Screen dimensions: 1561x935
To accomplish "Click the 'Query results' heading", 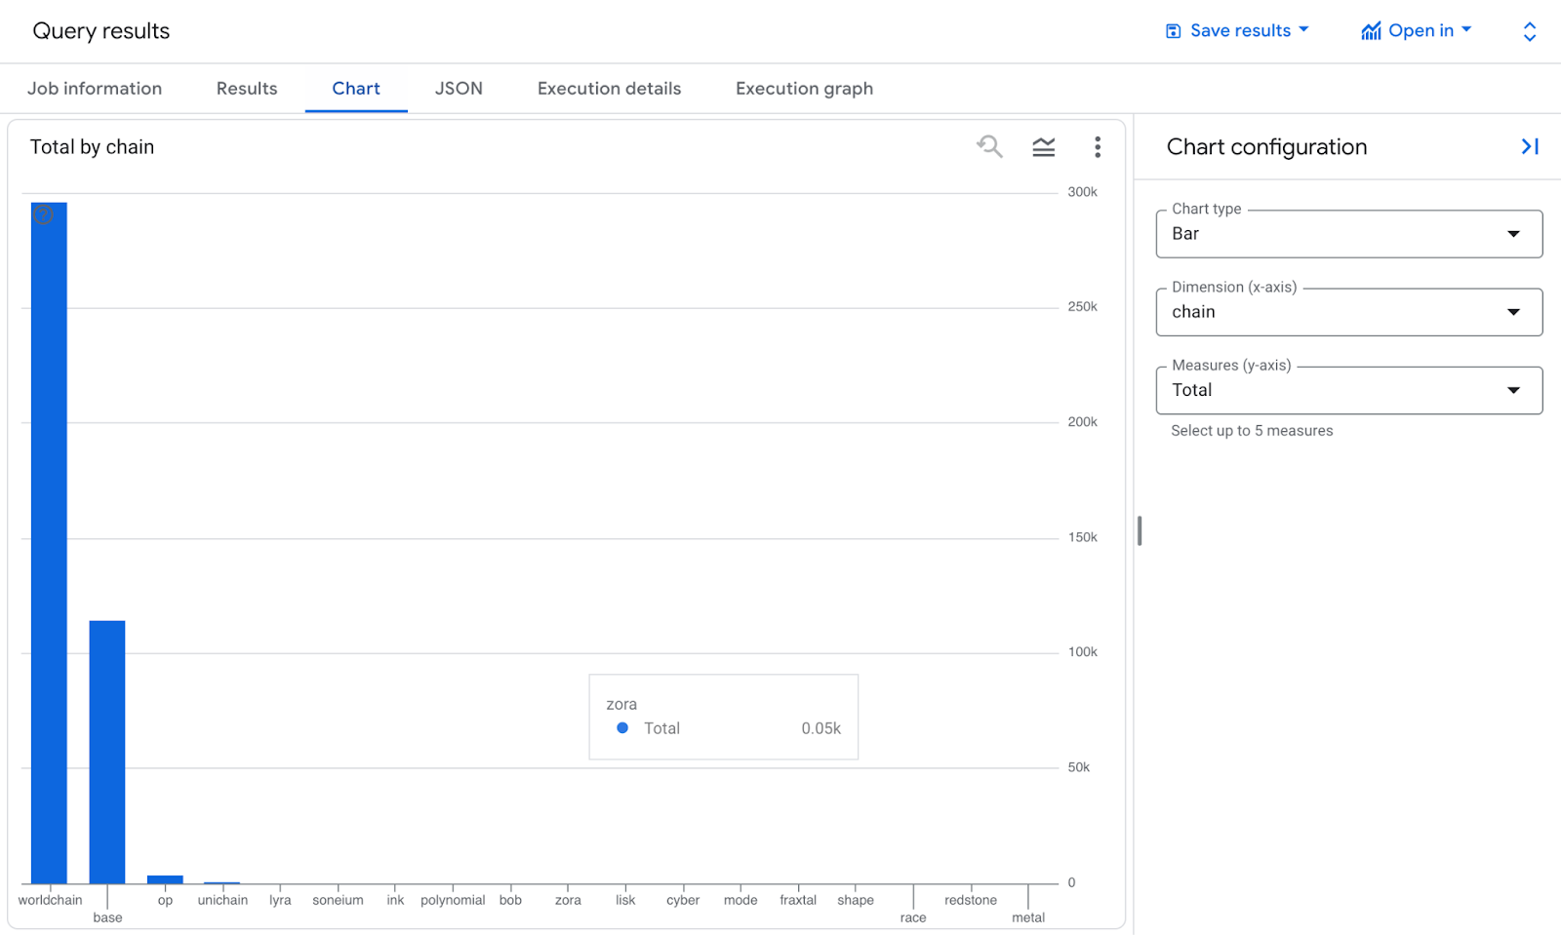I will click(x=101, y=31).
